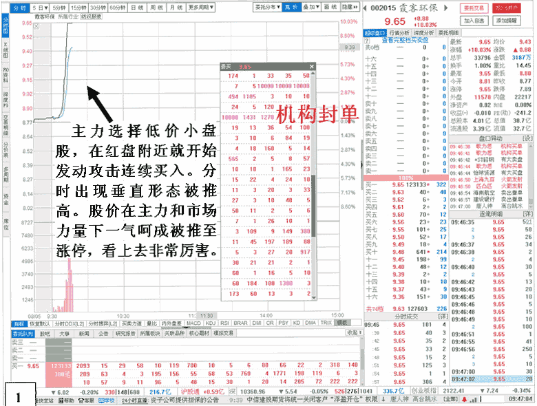Open the 新闻 bottom tab
The image size is (537, 406).
84,333
